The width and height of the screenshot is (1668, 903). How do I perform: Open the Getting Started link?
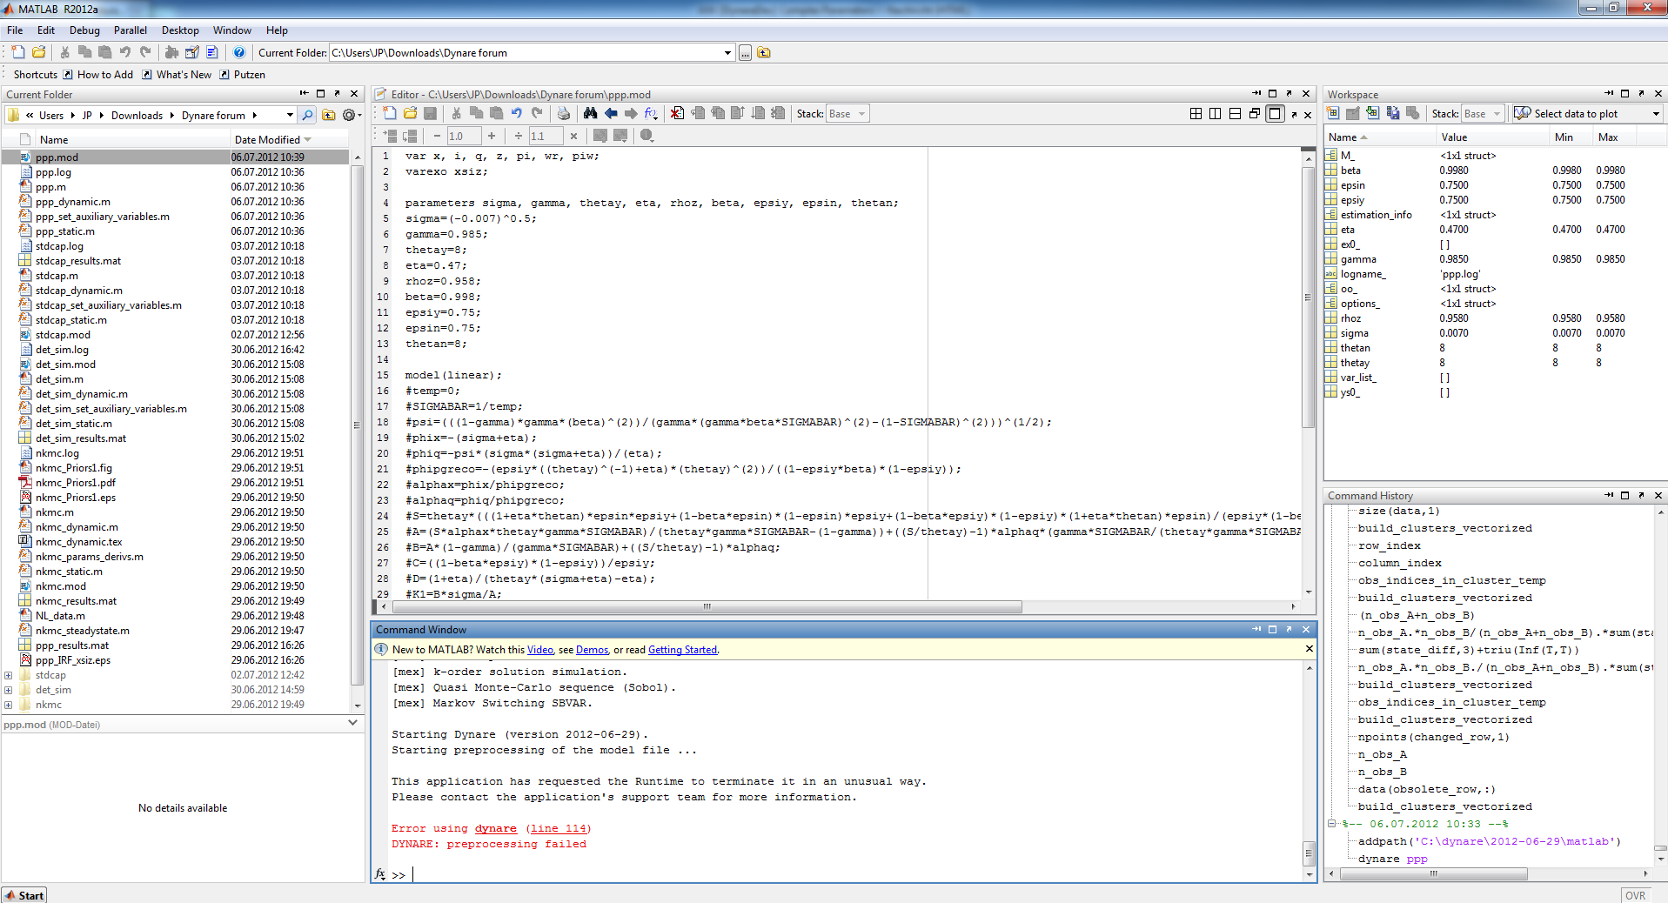tap(682, 650)
